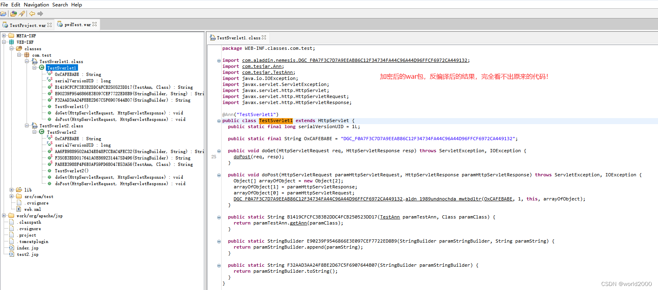Click the .project file icon
Viewport: 658px width, 290px height.
12,235
